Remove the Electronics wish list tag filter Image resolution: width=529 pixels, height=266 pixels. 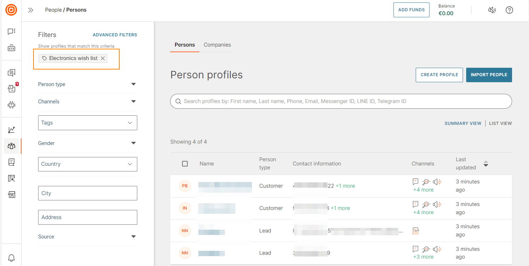[103, 58]
